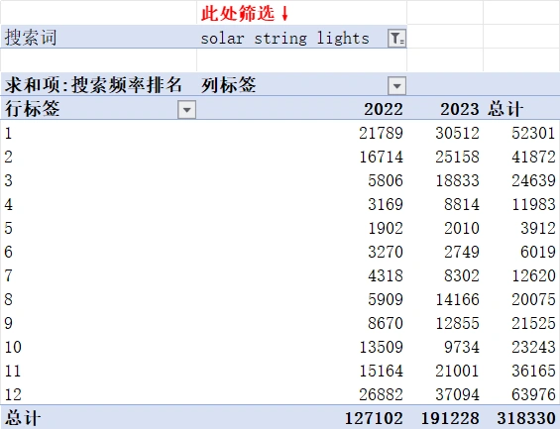Click the 2023 column header
Viewport: 560px width, 429px height.
click(x=460, y=109)
